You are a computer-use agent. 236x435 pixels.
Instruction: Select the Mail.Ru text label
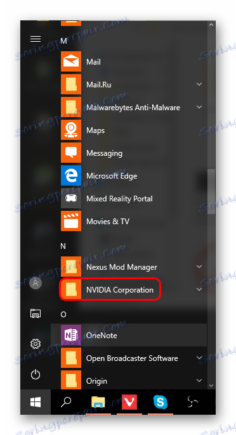click(99, 85)
